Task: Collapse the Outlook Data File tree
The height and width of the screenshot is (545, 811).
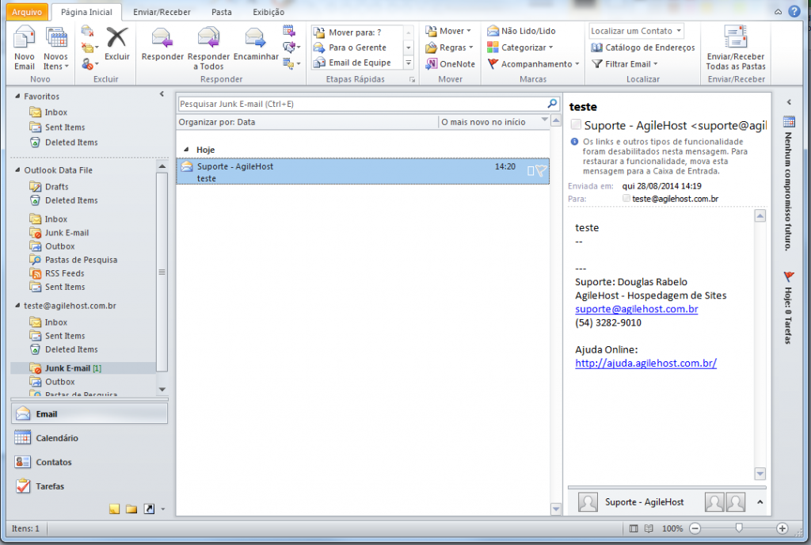Action: click(17, 170)
